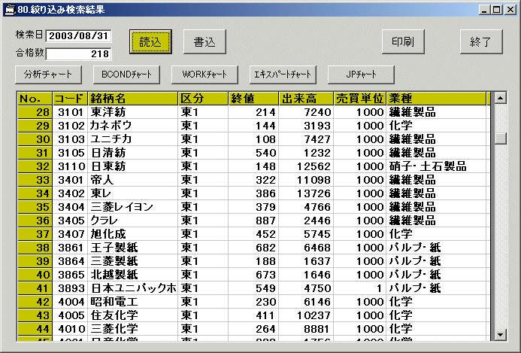Viewport: 521px width, 353px height.
Task: Open the 分析チャート
Action: 49,75
